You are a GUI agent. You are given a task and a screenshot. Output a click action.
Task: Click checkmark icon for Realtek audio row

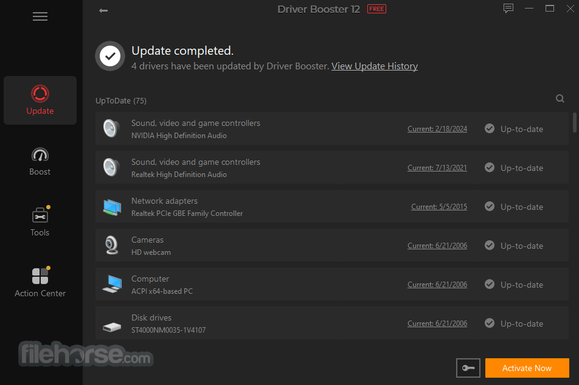tap(490, 168)
